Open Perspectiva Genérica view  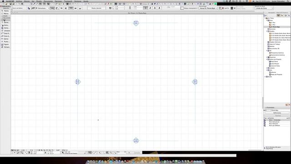click(277, 53)
